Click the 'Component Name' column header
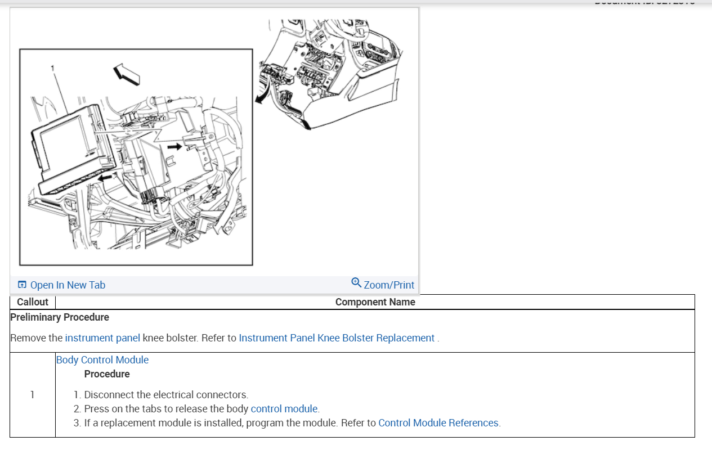 coord(375,302)
